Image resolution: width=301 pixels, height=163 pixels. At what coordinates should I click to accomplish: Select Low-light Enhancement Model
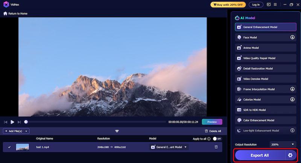(266, 130)
